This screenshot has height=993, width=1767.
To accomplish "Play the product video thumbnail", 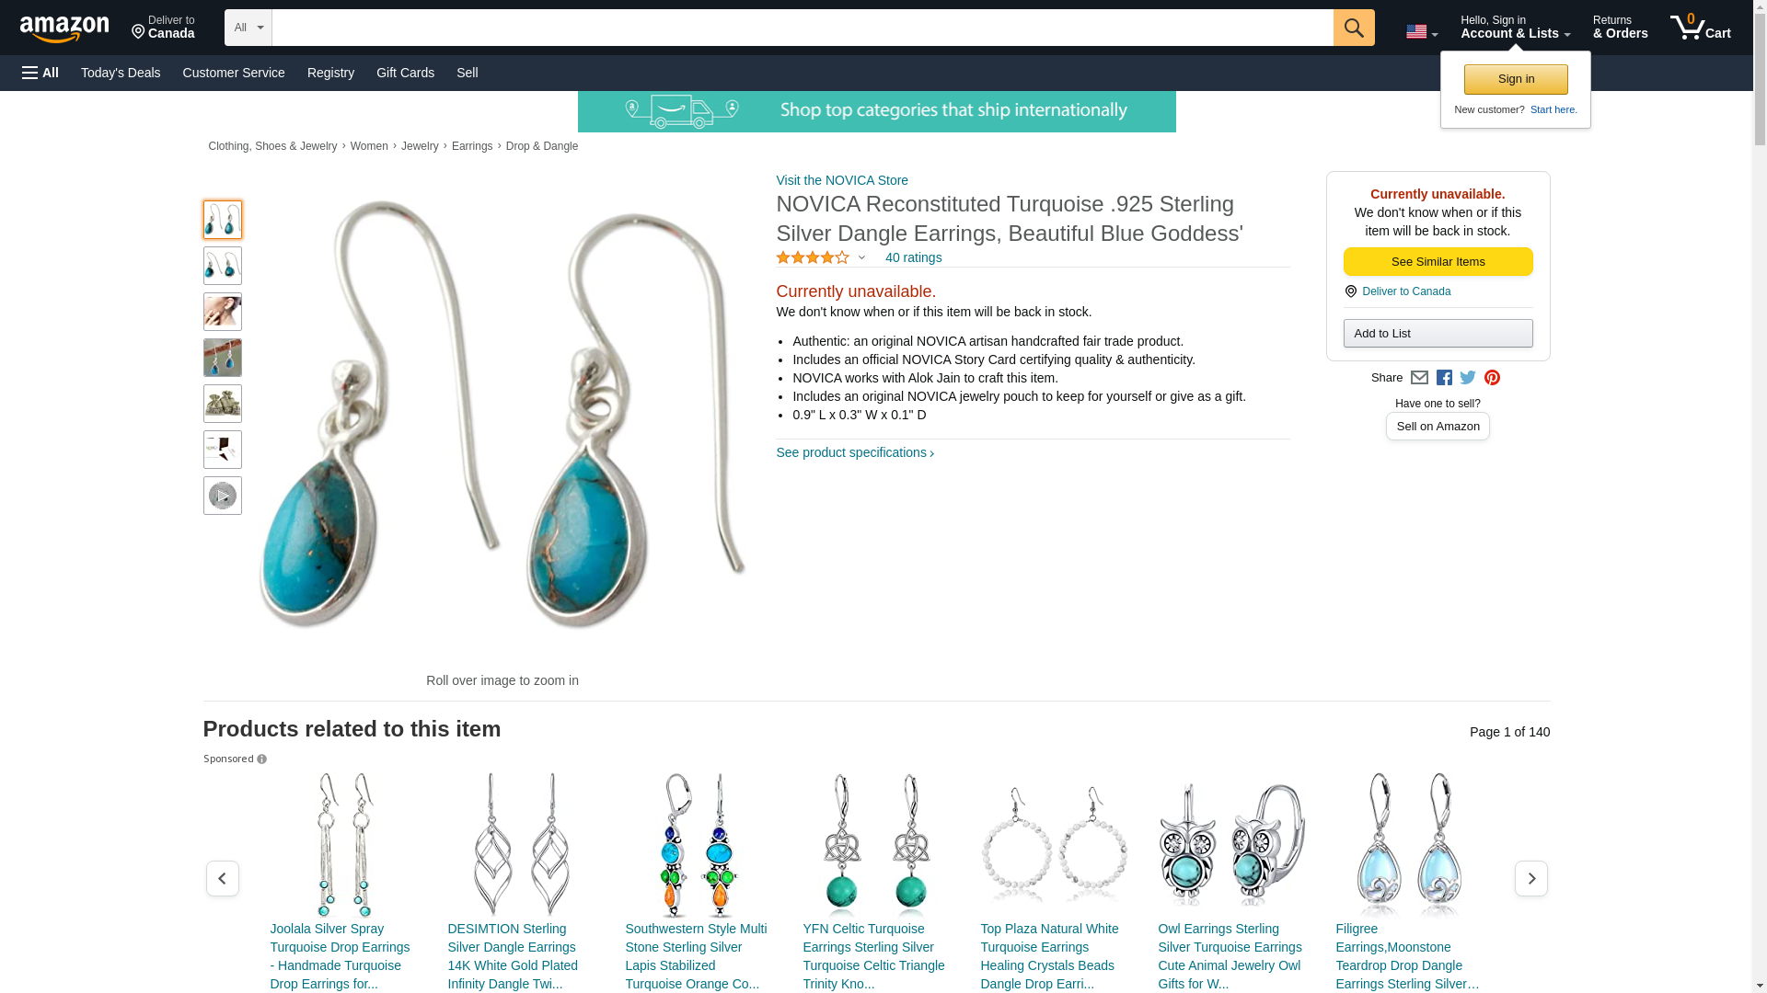I will pos(223,496).
